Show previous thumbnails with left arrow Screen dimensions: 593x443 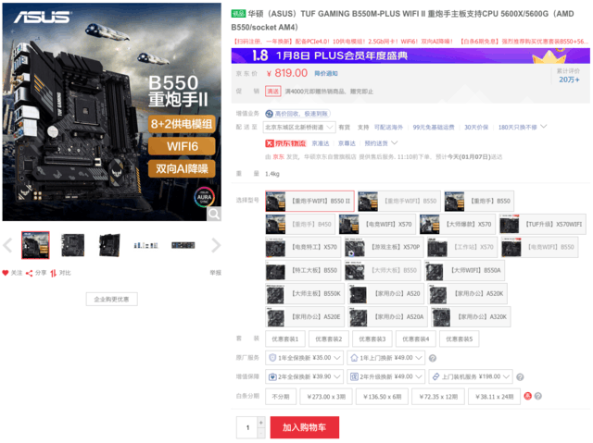pyautogui.click(x=7, y=245)
